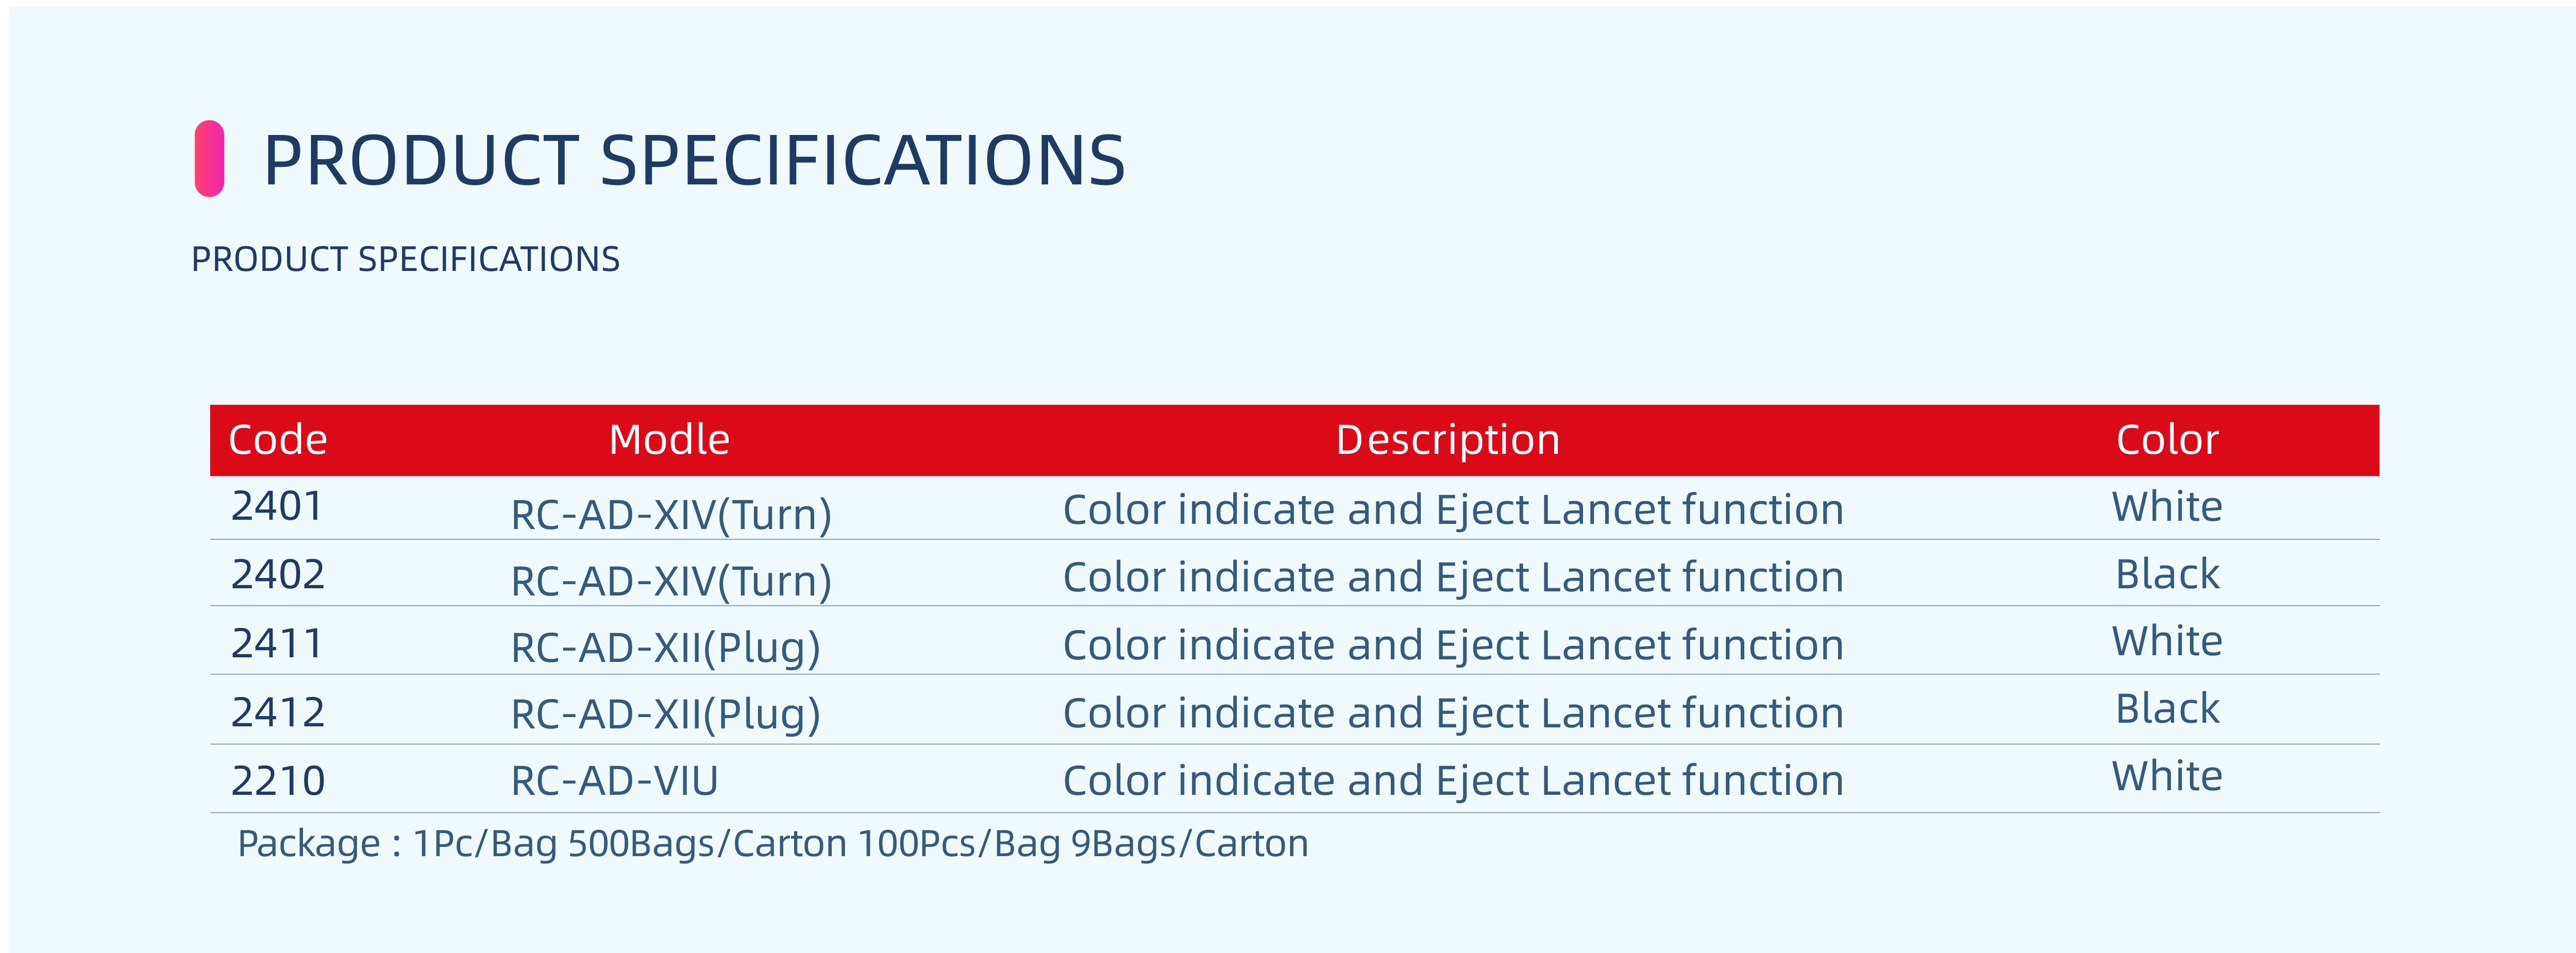Screen dimensions: 2576x953
Task: Select the Description column header
Action: (x=1447, y=440)
